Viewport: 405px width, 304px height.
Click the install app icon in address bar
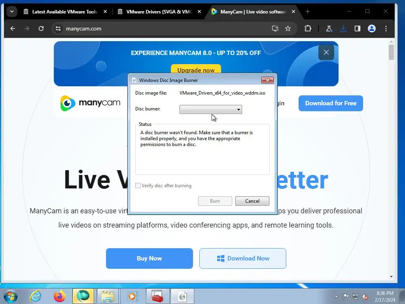(275, 28)
